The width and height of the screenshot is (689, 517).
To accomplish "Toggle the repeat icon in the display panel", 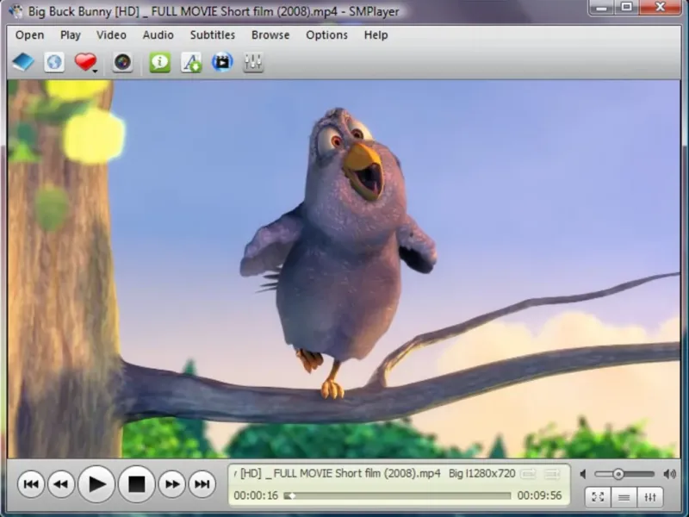I will pos(528,474).
